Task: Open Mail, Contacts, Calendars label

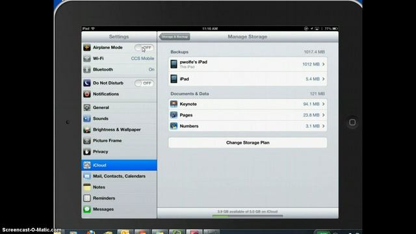Action: (119, 176)
